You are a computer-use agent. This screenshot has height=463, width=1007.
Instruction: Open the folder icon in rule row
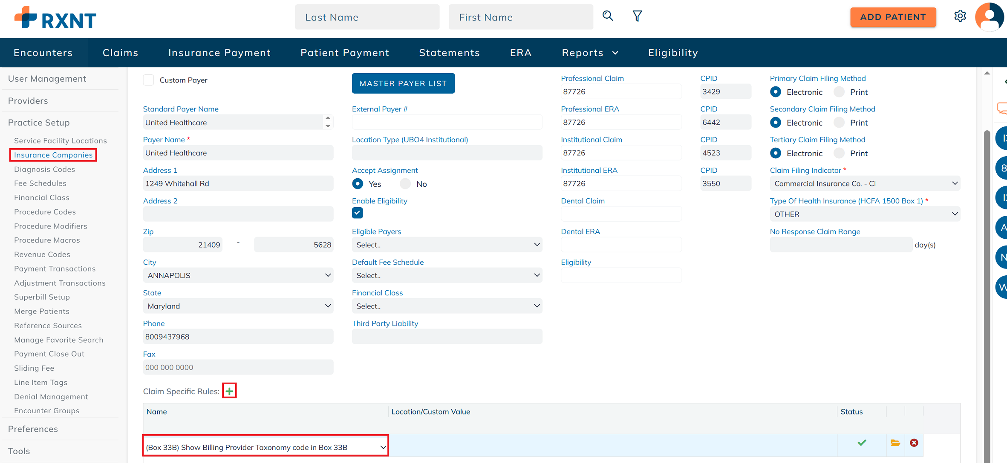coord(895,443)
